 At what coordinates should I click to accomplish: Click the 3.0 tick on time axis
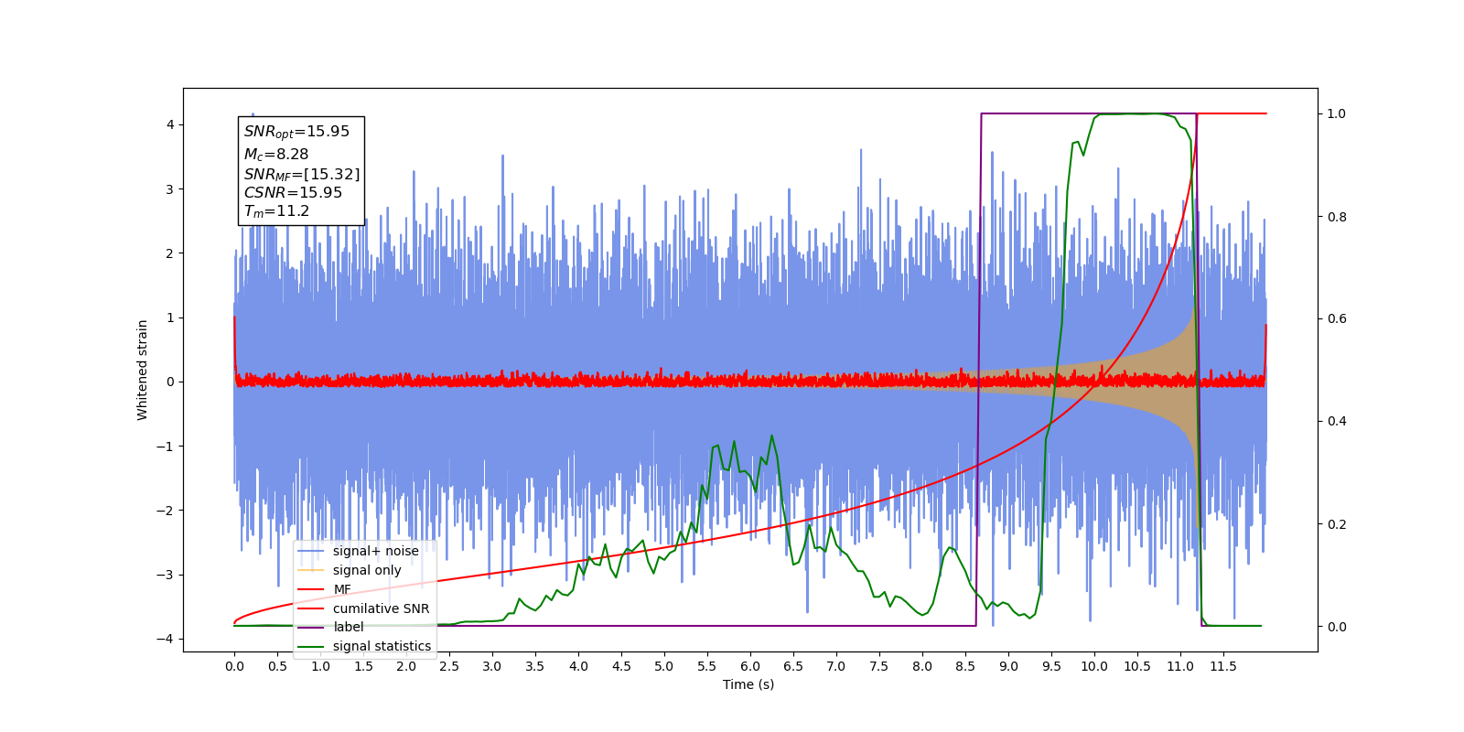click(492, 666)
